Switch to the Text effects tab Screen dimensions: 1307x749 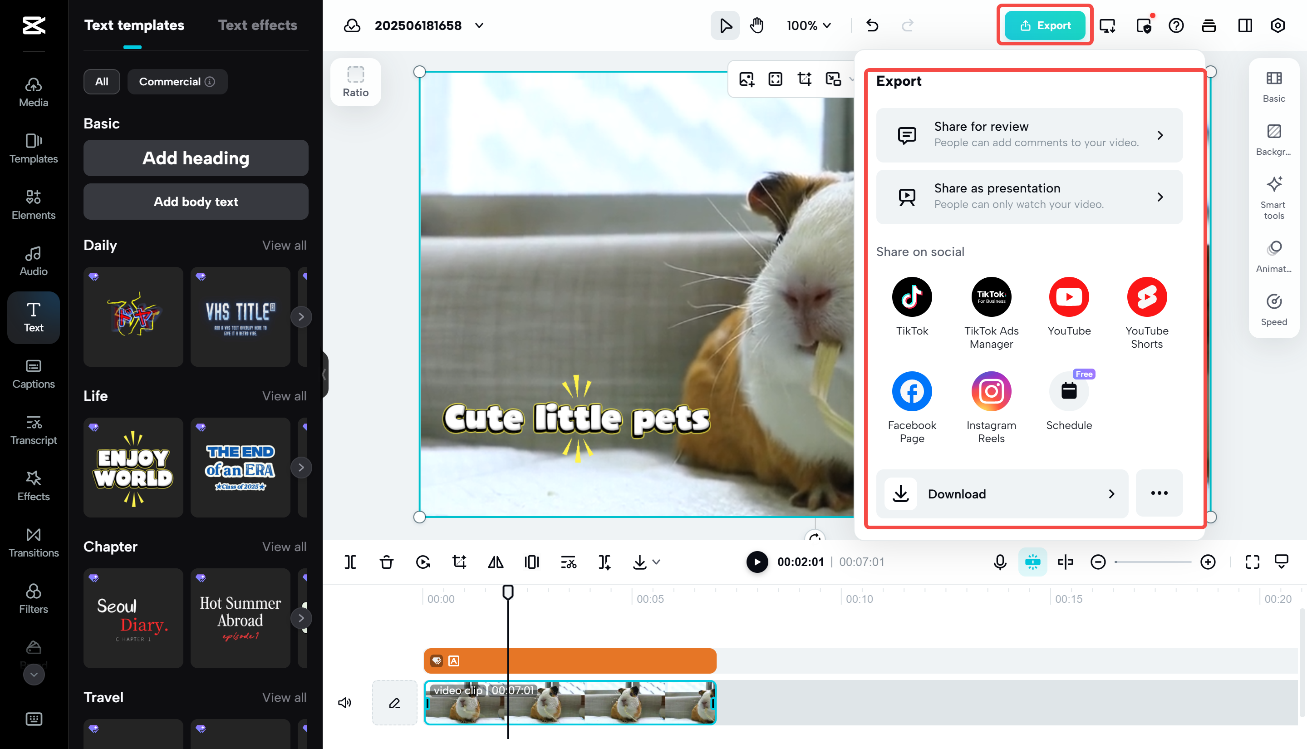click(x=258, y=25)
